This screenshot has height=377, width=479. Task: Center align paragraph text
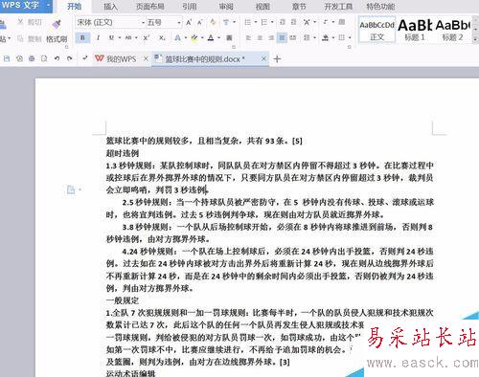[260, 38]
